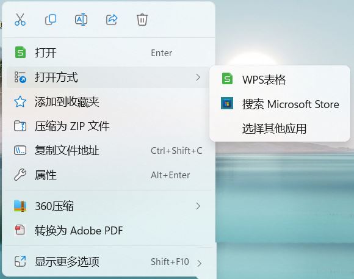
Task: Click the green WPS icon beside 打开
Action: [20, 53]
